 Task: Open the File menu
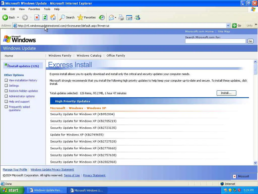(5, 9)
